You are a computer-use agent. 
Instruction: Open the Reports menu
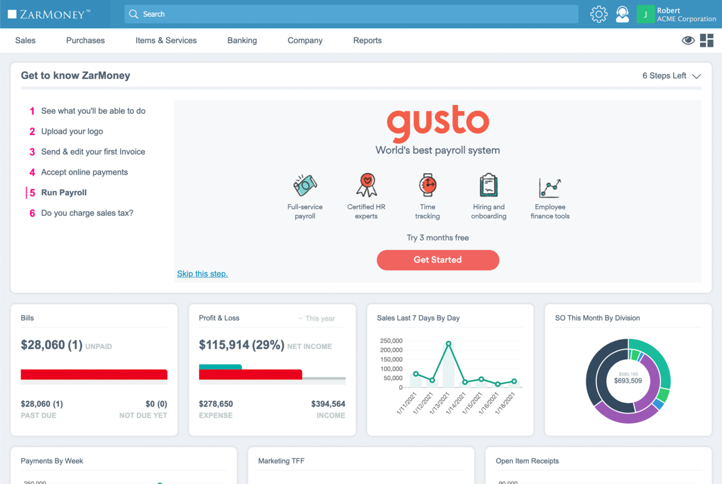pos(367,40)
